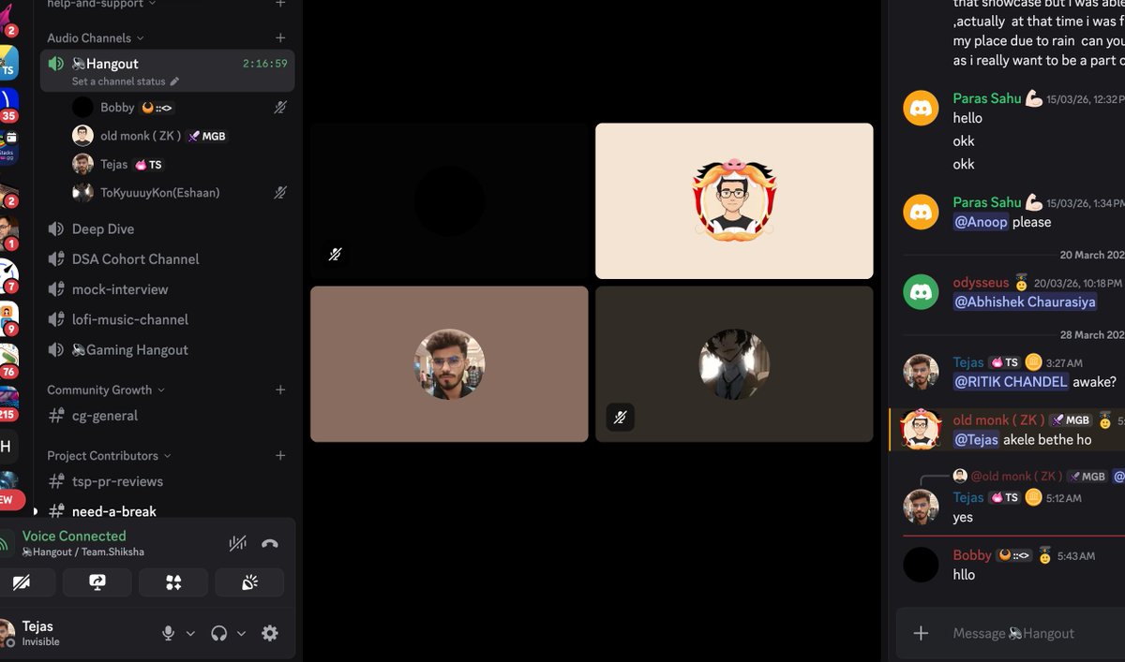Open attachment plus button in message box
Viewport: 1125px width, 662px height.
[x=921, y=633]
